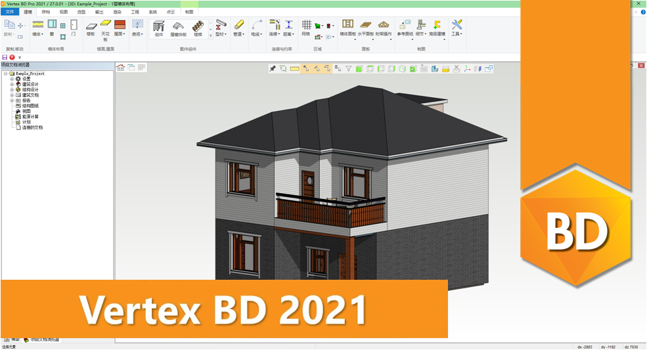Image resolution: width=647 pixels, height=350 pixels.
Task: Select the 楼板 floor slab tool
Action: 91,29
